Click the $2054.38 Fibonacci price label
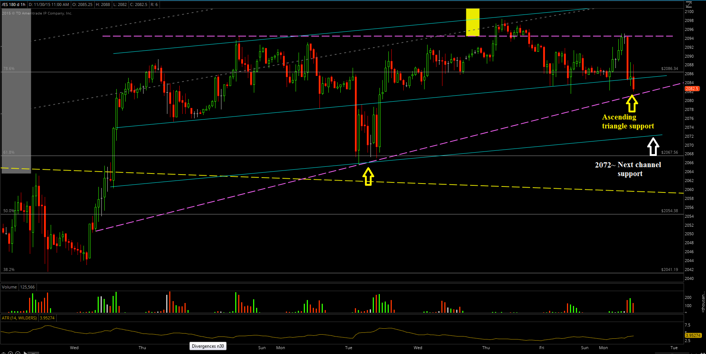Screen dimensions: 706x354 (x=670, y=211)
